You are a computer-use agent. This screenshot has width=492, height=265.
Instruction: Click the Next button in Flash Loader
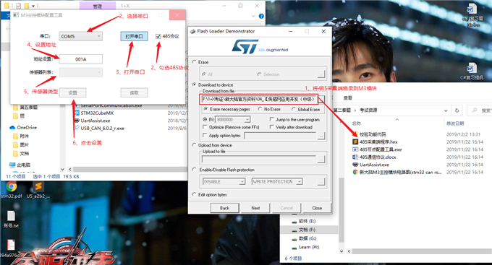coord(255,208)
